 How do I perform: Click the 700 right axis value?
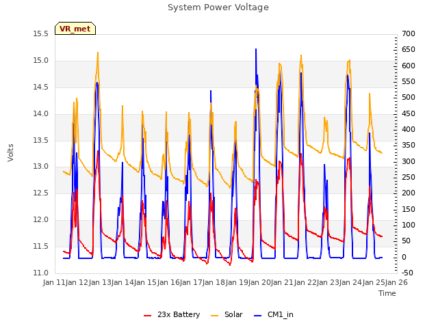(409, 34)
